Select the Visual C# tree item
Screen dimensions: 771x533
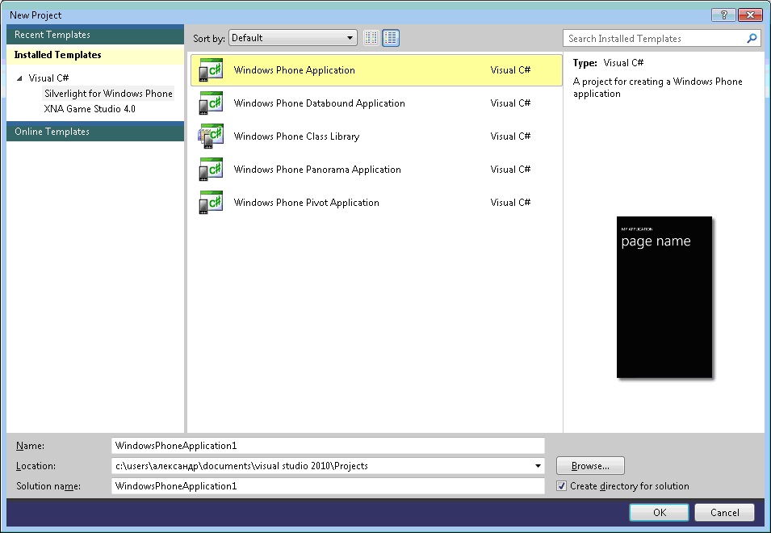pyautogui.click(x=48, y=78)
